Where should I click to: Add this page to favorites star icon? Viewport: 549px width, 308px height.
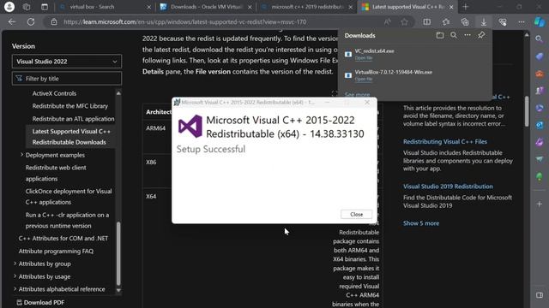[x=404, y=21]
